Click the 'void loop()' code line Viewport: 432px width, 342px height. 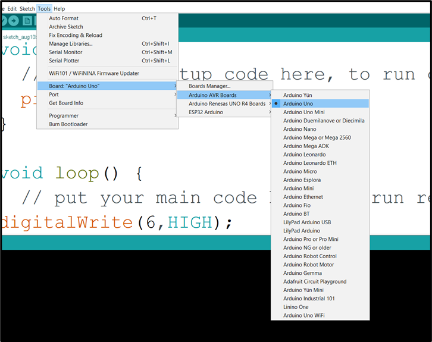click(71, 174)
